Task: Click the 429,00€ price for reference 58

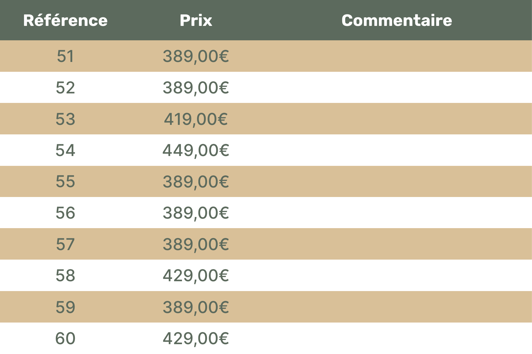Action: point(196,275)
